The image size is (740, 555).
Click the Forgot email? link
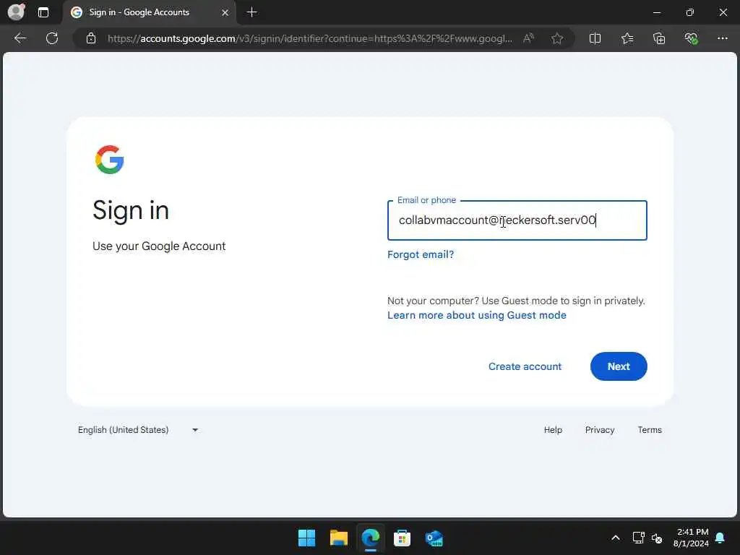pos(421,254)
